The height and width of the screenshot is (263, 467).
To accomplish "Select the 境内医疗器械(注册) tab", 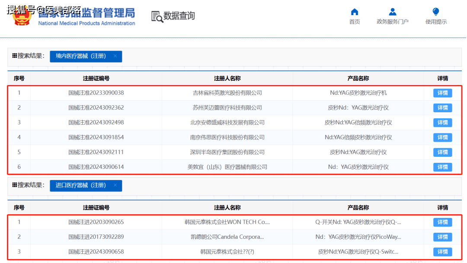I will [81, 56].
